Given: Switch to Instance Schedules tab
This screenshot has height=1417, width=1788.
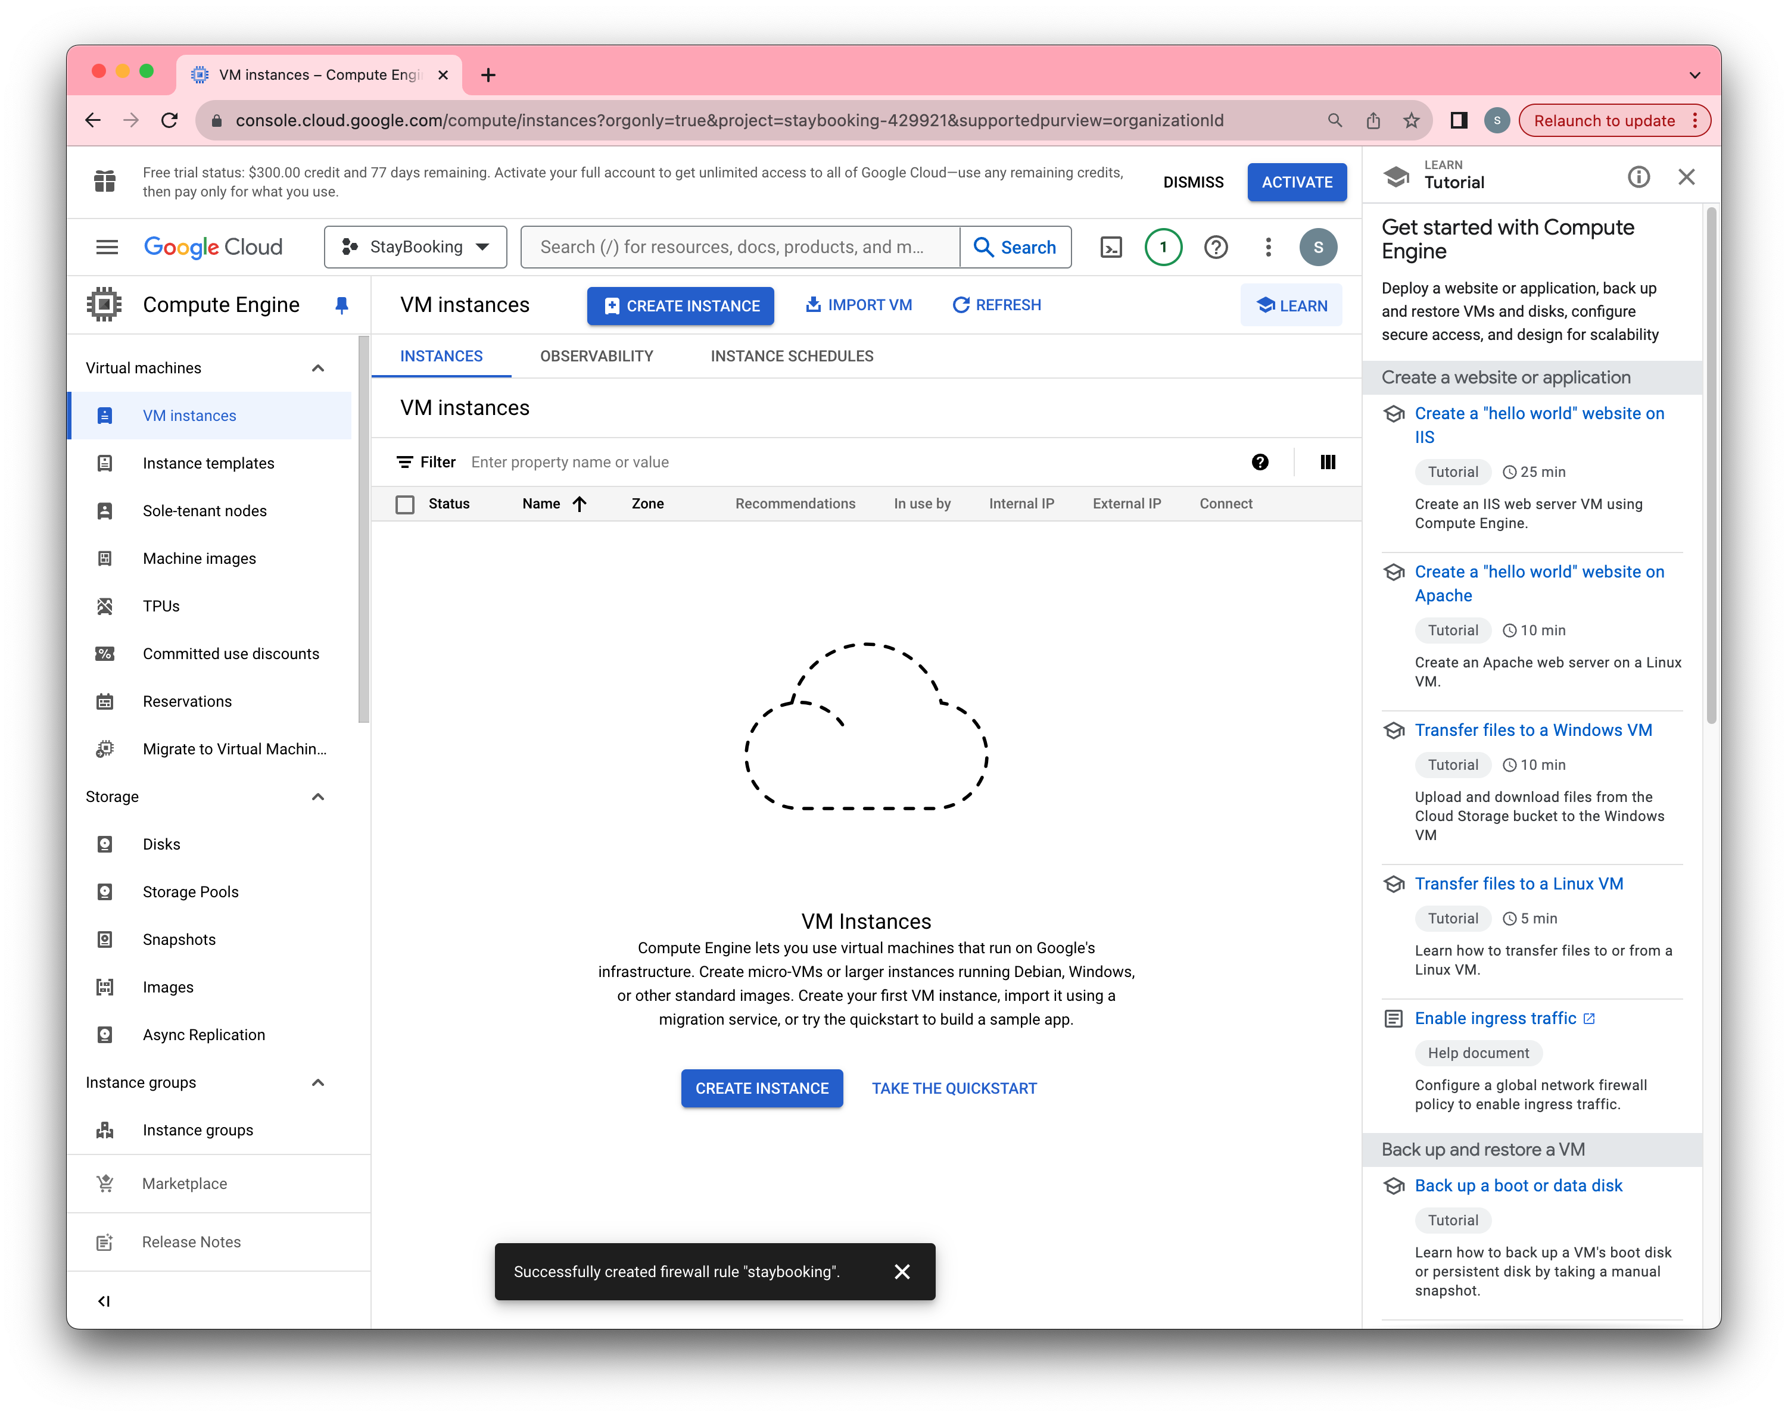Looking at the screenshot, I should click(791, 355).
